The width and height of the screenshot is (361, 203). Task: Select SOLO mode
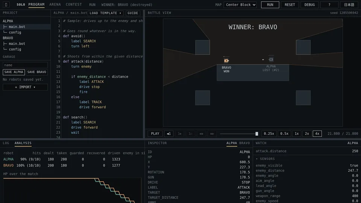(x=21, y=5)
